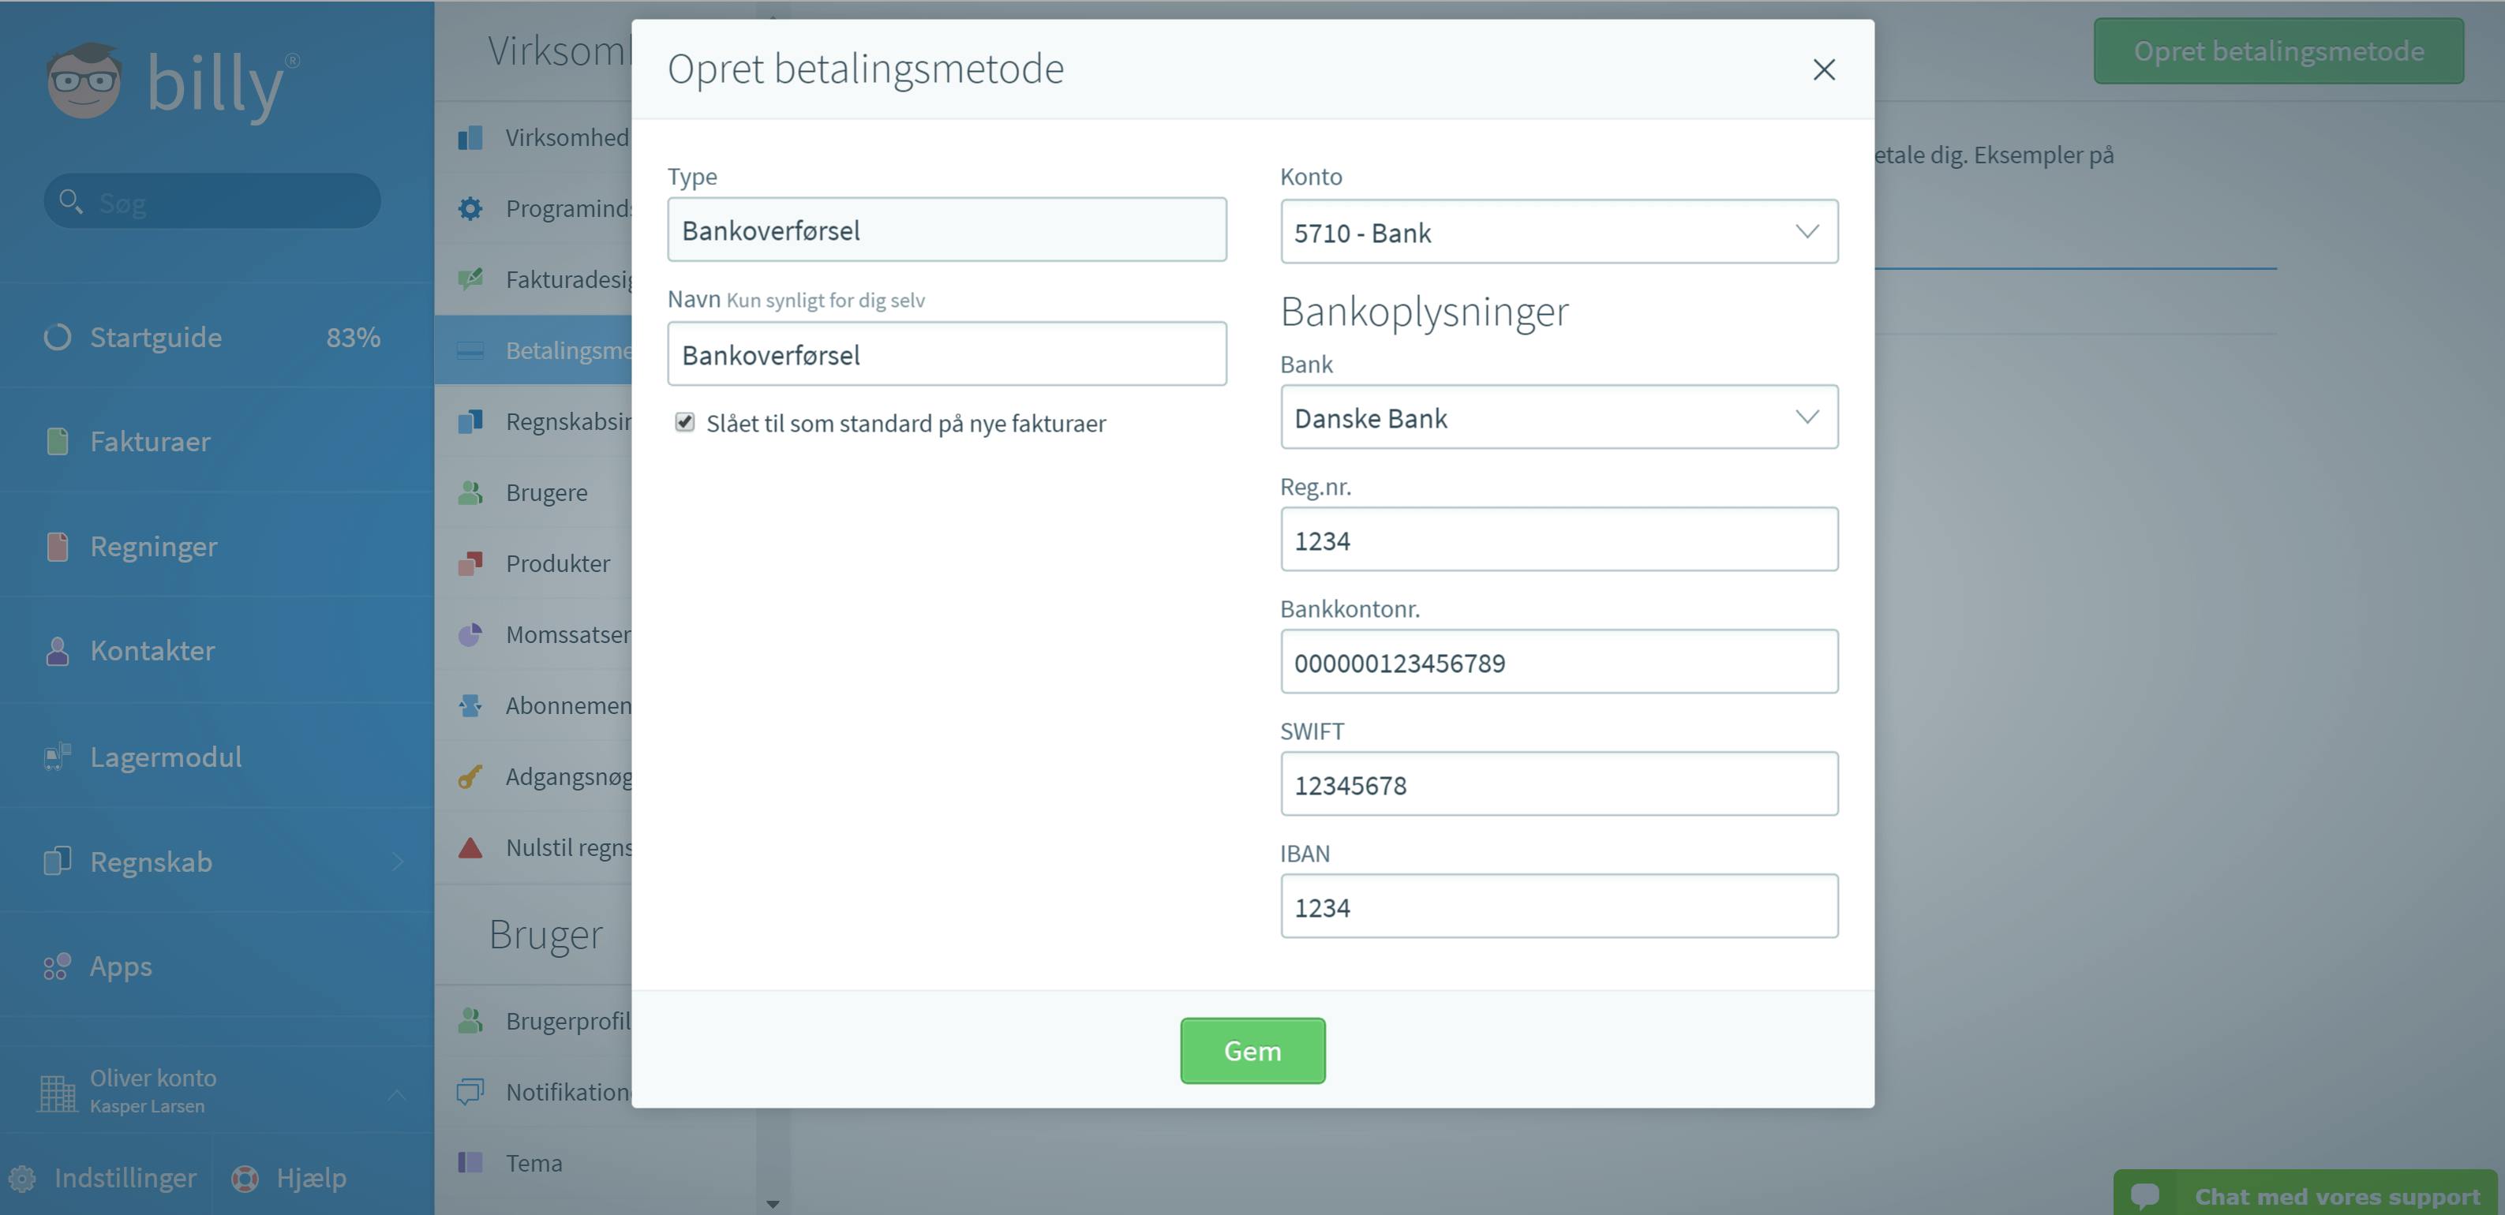Screen dimensions: 2505x1215
Task: Click the Oliver konto building icon
Action: [58, 1093]
